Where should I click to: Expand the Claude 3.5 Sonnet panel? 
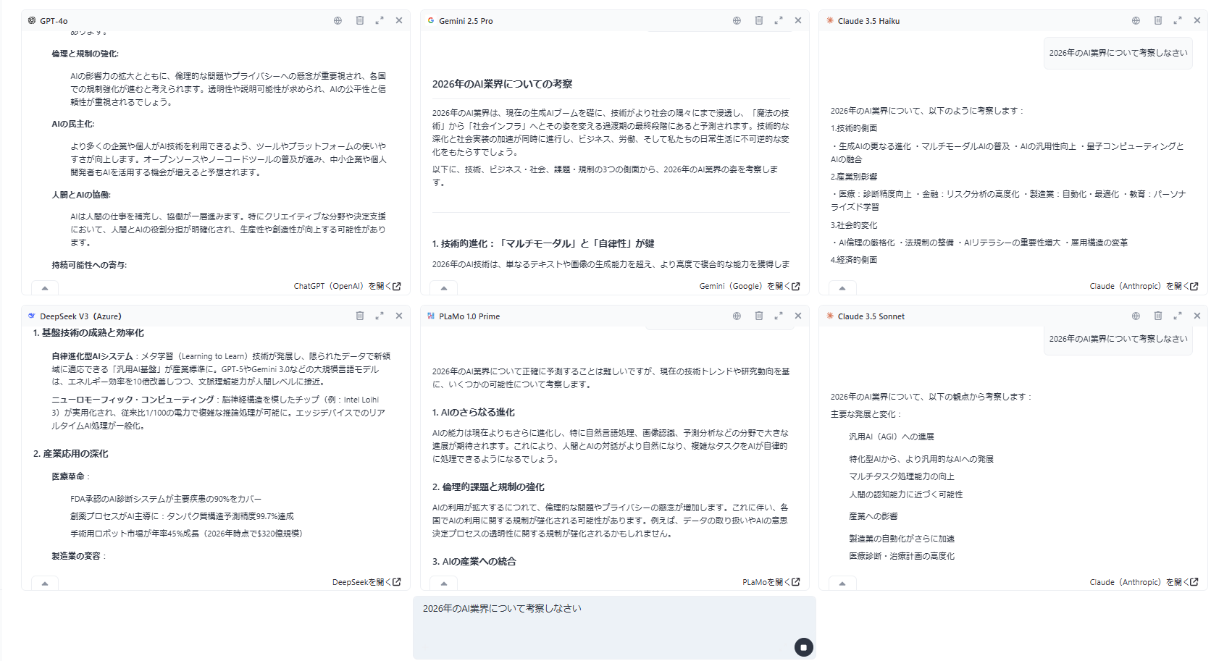[x=1178, y=316]
